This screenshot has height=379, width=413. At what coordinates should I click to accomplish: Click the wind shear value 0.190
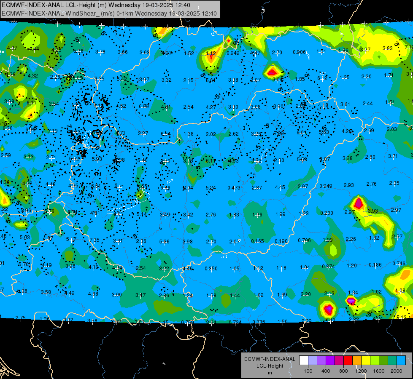[281, 241]
